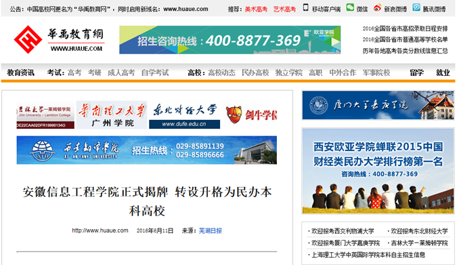Open the 民办高校 navigation link
This screenshot has height=265, width=457.
pyautogui.click(x=255, y=73)
